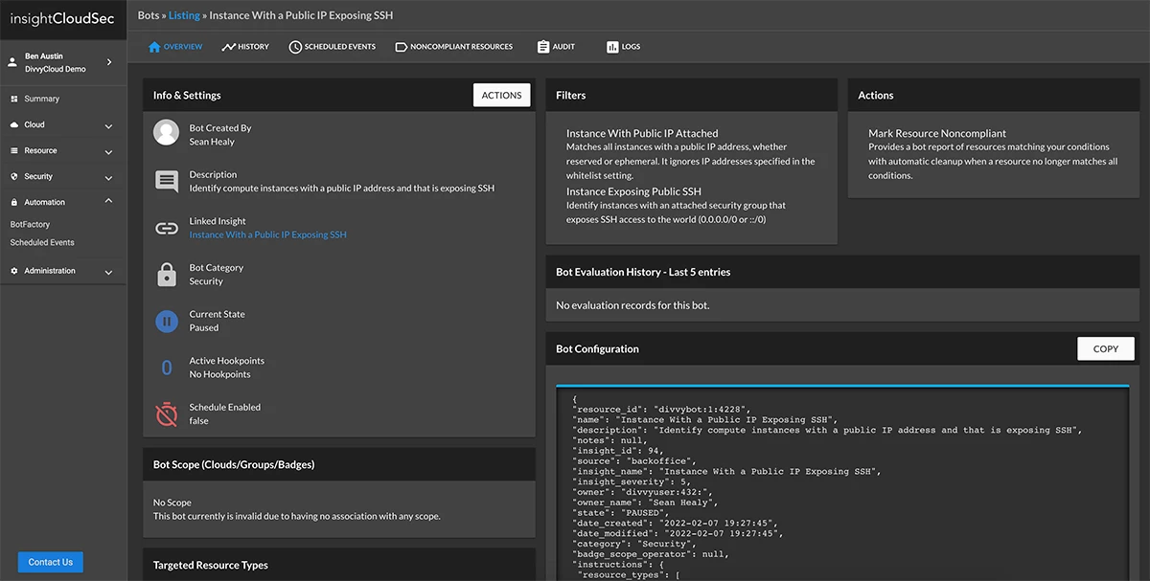The width and height of the screenshot is (1150, 581).
Task: Click the Summary grid icon in sidebar
Action: click(14, 99)
